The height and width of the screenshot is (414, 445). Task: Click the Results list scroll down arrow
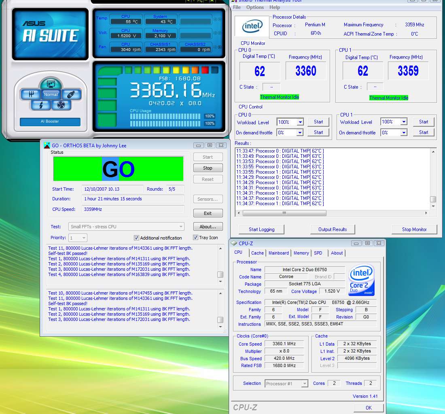pos(433,206)
